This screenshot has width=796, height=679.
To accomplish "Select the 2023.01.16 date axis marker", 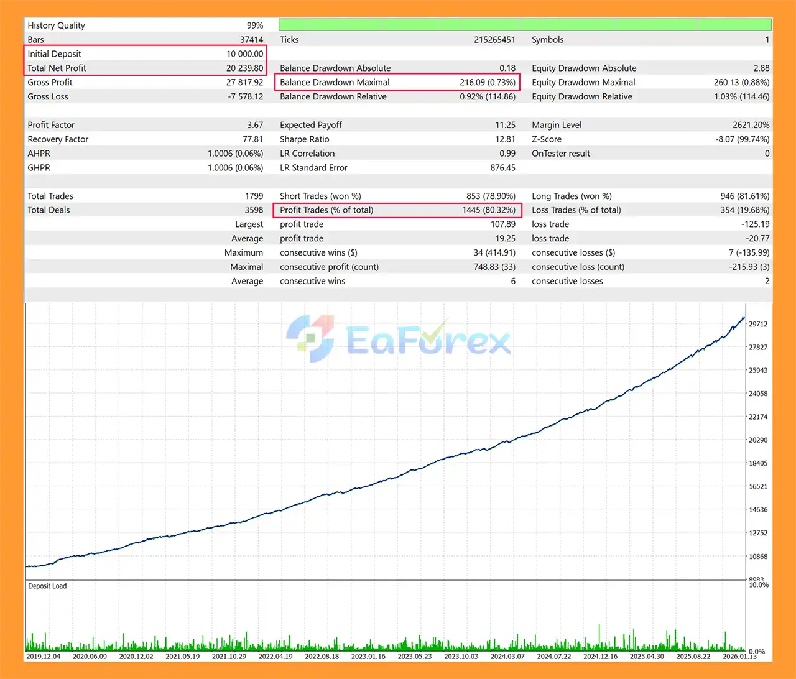I will [368, 656].
